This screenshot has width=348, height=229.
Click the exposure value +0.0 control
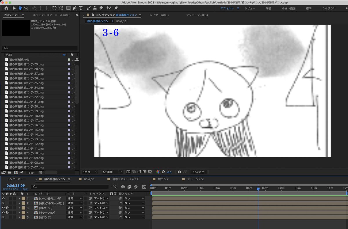point(169,172)
